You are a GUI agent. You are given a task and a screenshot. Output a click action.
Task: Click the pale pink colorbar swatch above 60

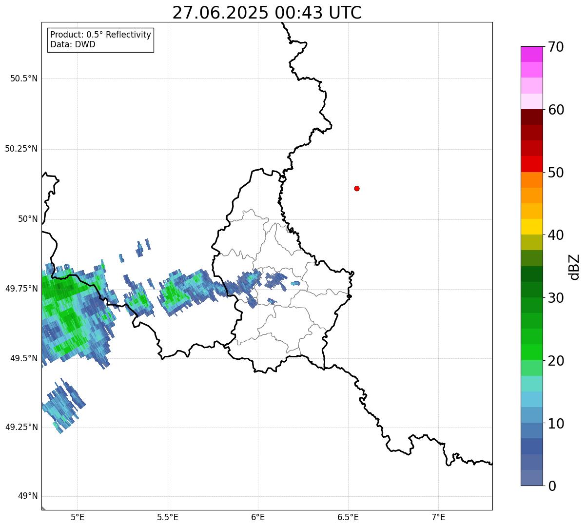click(x=531, y=101)
